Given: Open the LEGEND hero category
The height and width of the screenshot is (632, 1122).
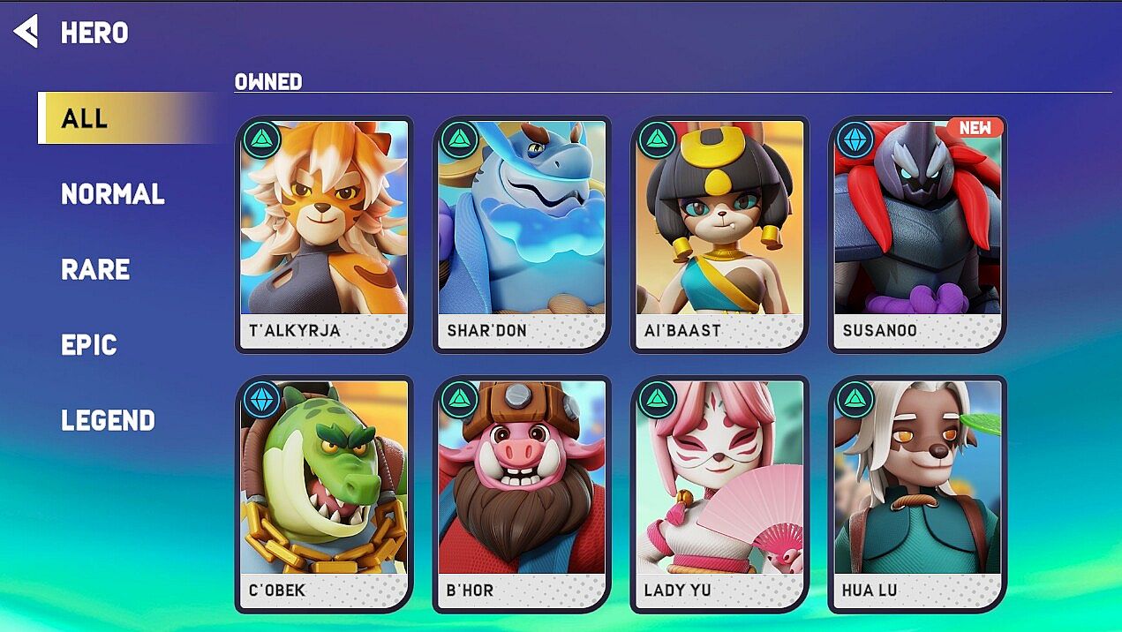Looking at the screenshot, I should pyautogui.click(x=108, y=420).
